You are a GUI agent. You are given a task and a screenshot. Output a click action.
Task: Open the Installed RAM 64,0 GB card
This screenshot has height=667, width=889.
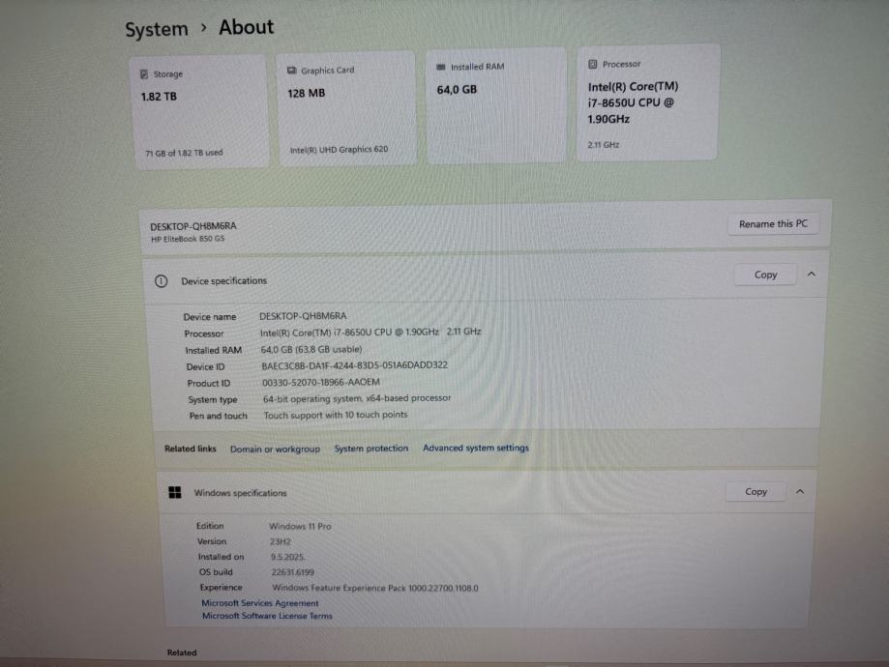coord(496,105)
